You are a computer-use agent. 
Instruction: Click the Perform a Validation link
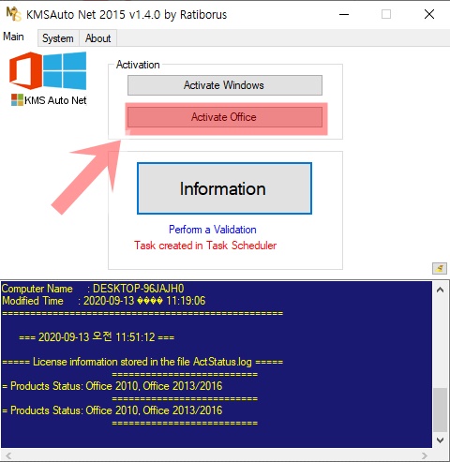[213, 230]
